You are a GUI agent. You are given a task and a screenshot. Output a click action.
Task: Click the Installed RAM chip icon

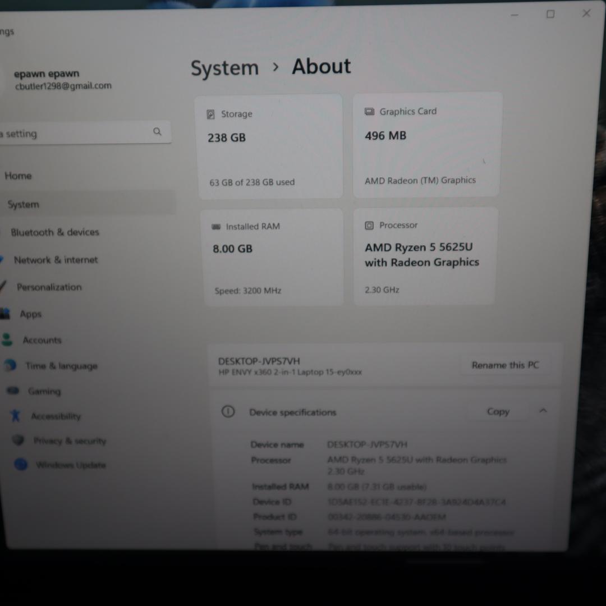tap(216, 227)
